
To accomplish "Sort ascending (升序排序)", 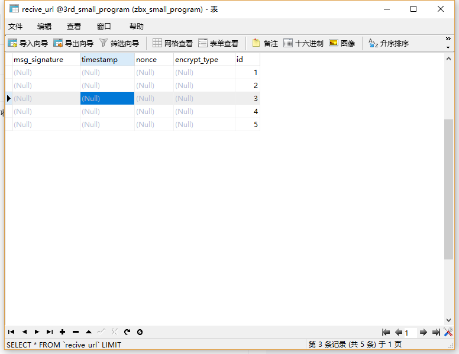I will click(389, 43).
